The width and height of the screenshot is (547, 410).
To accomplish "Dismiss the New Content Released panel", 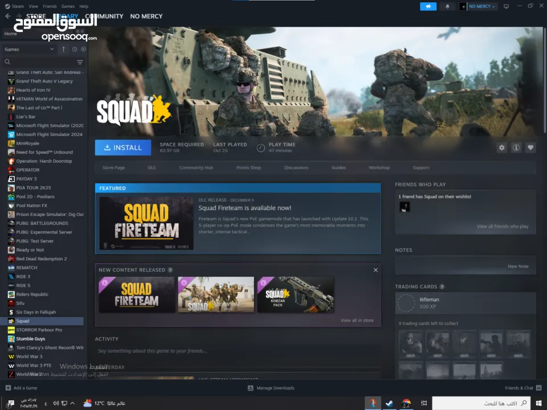I will click(375, 270).
